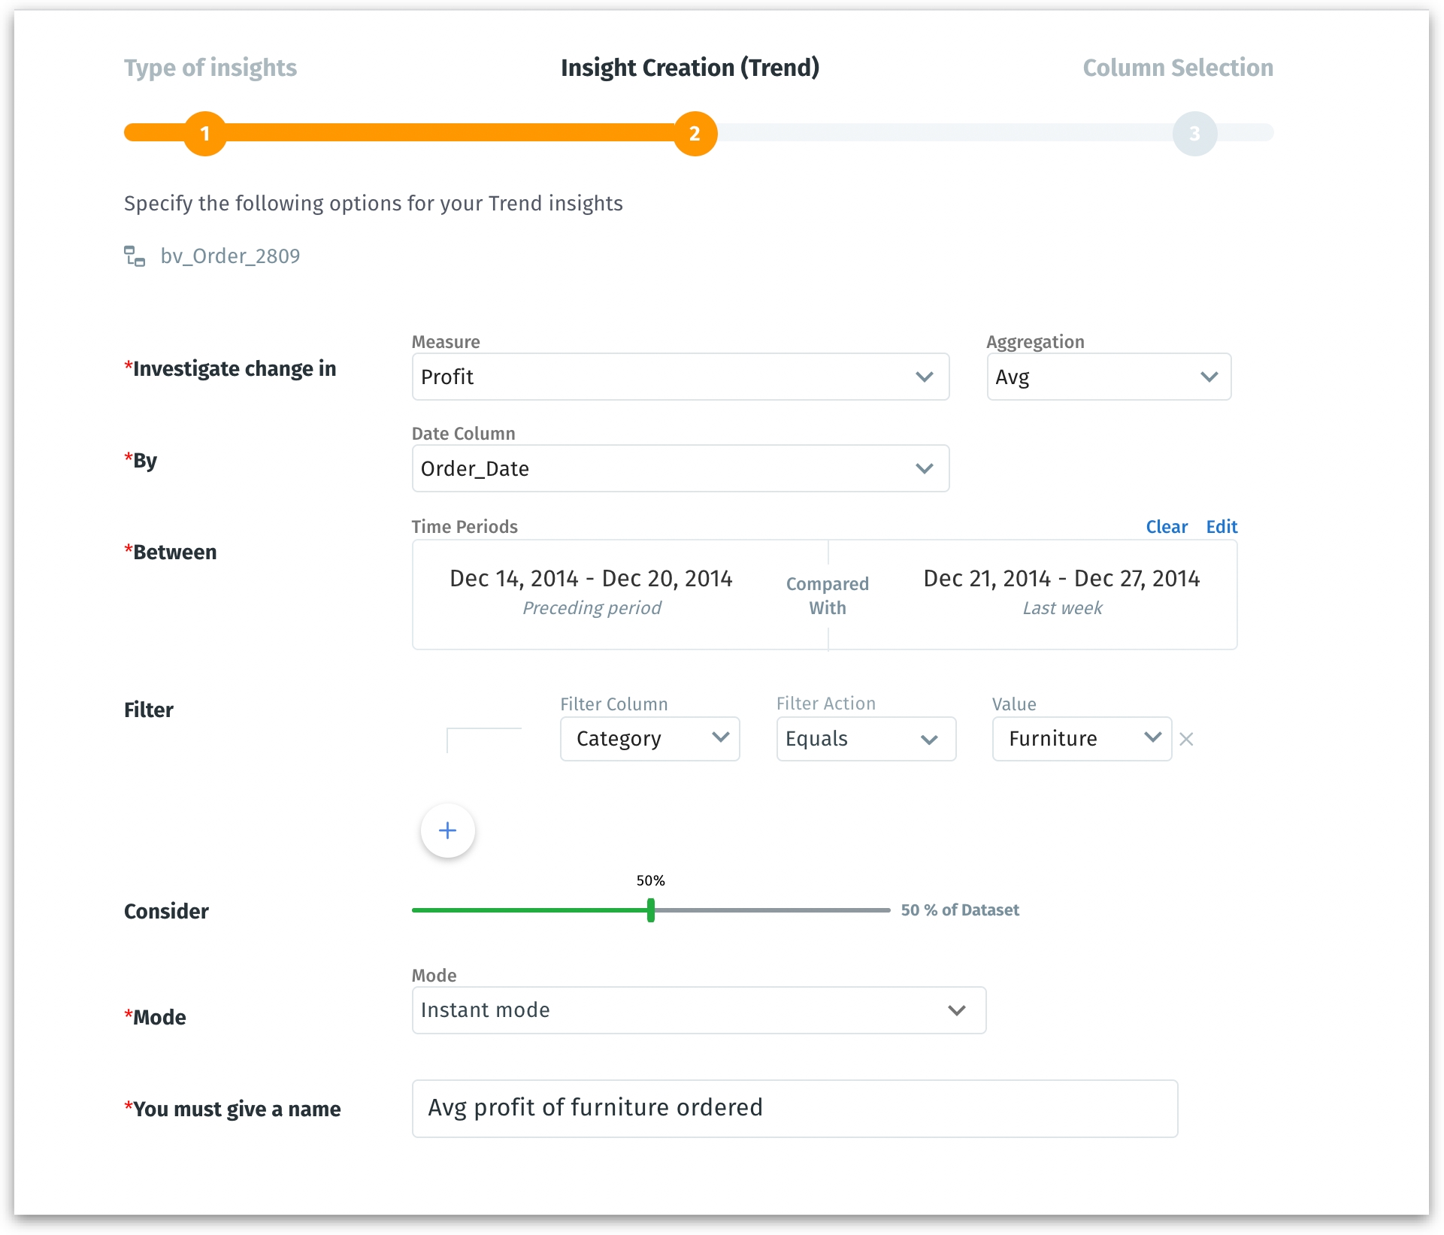The height and width of the screenshot is (1235, 1444).
Task: Switch to Type of insights step
Action: click(210, 68)
